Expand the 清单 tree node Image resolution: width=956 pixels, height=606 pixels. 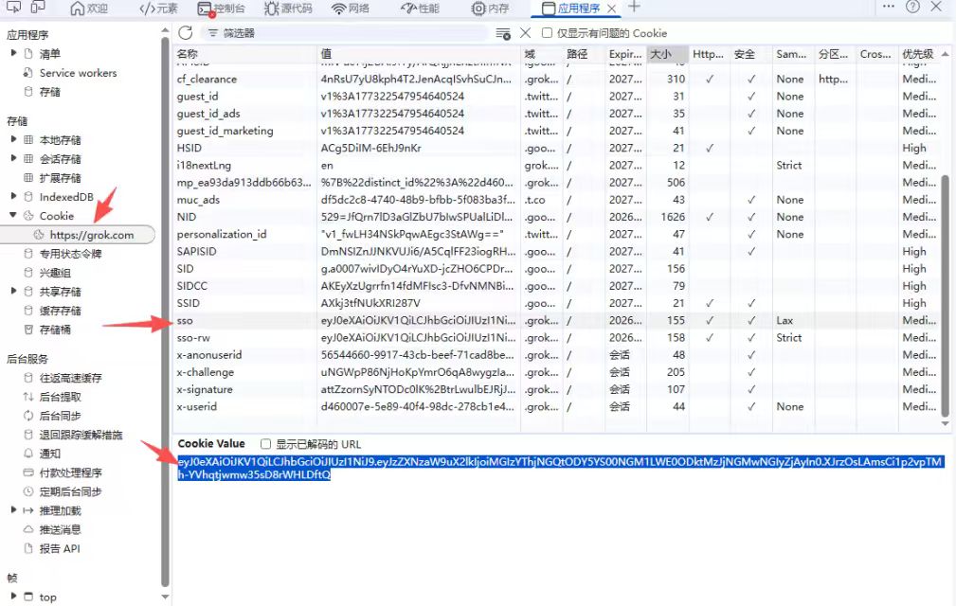point(13,54)
